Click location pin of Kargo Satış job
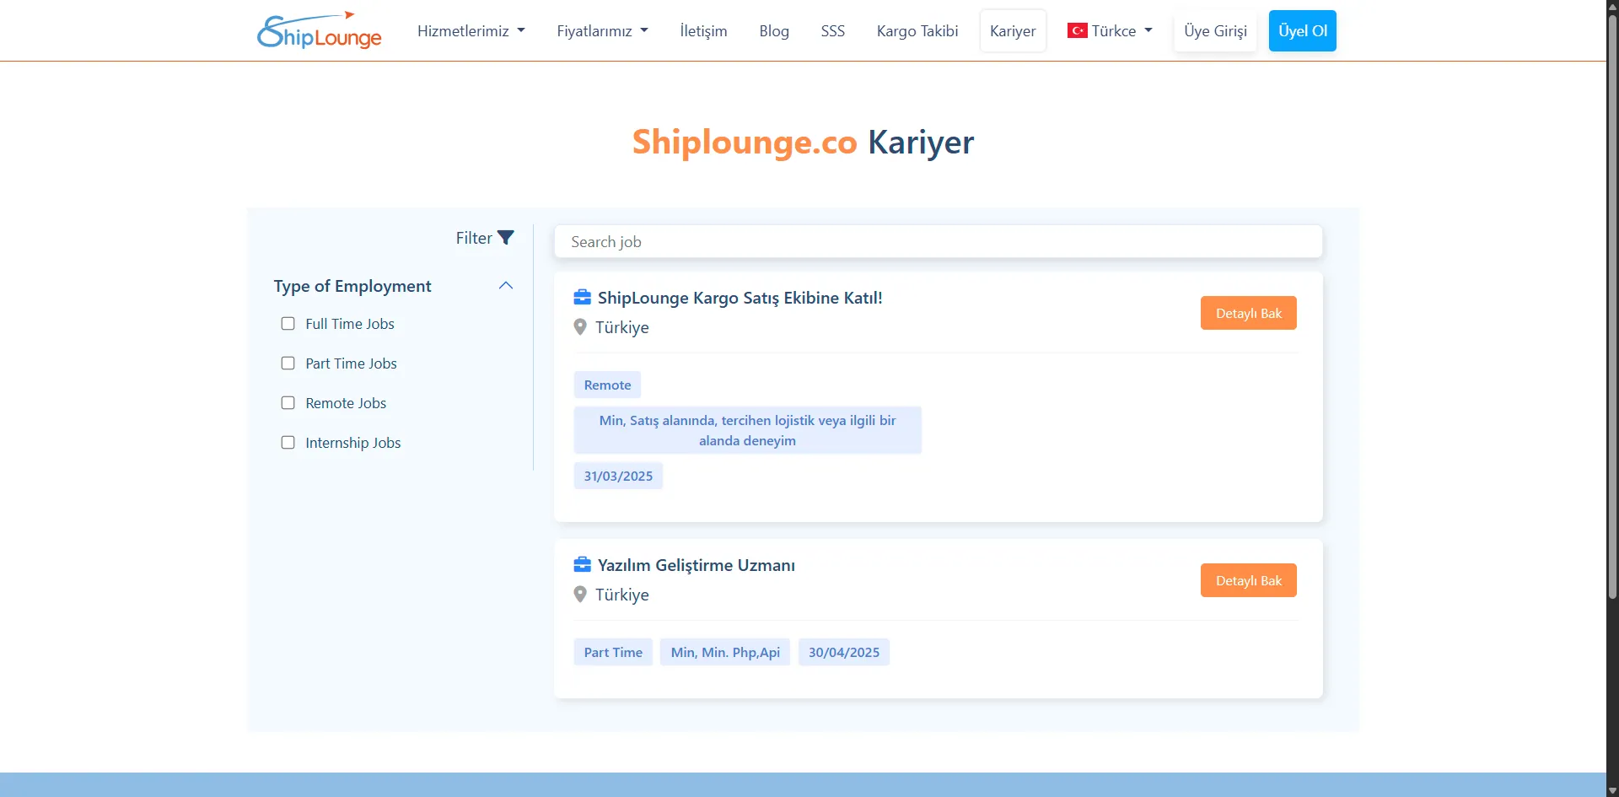 [x=580, y=327]
